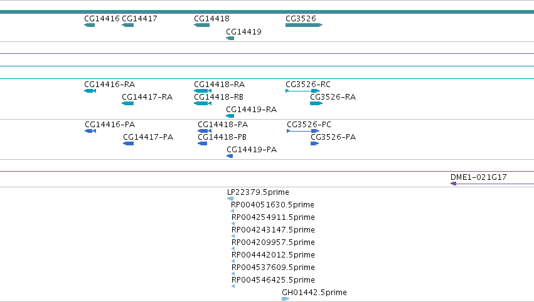Click the LP22379.5prime EST glyph
This screenshot has width=534, height=302.
point(230,199)
